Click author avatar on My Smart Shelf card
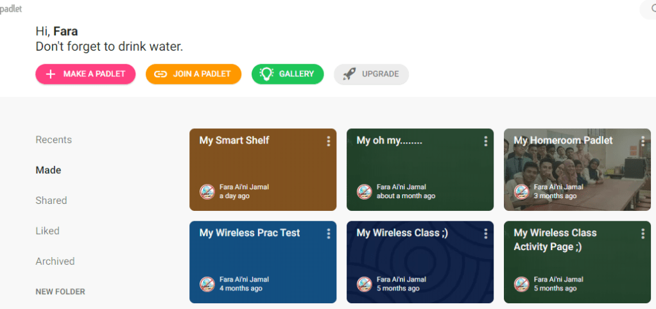656x309 pixels. pos(207,192)
